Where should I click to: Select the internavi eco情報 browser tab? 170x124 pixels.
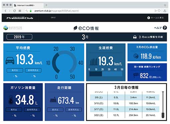28,5
